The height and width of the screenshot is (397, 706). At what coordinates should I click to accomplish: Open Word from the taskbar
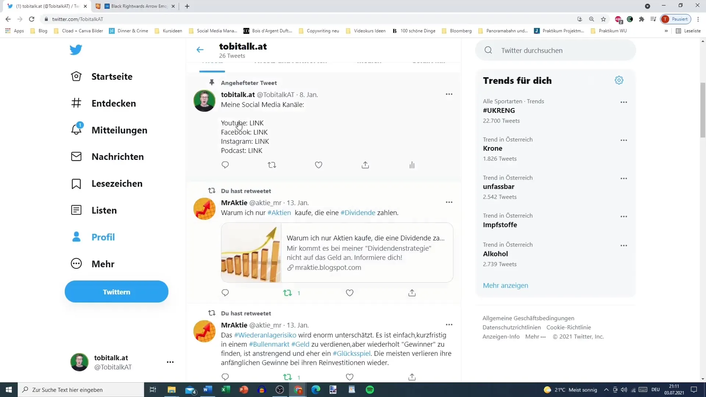pyautogui.click(x=208, y=390)
